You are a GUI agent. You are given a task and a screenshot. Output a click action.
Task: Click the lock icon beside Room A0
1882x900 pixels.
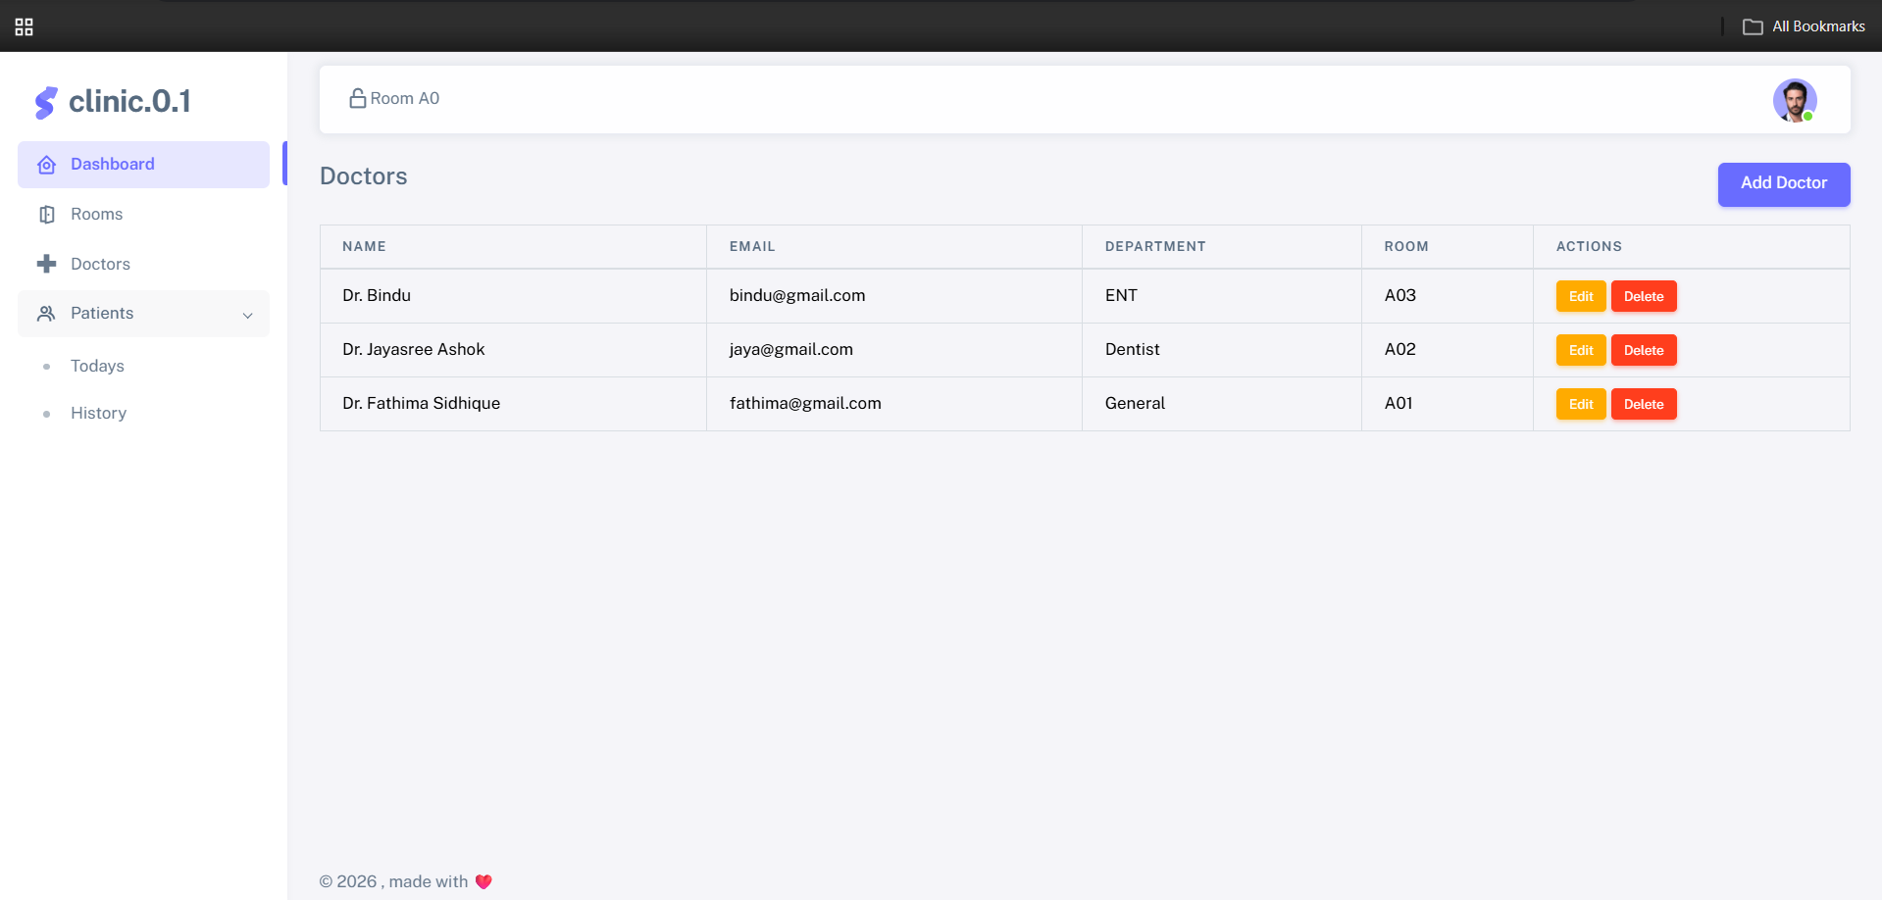(358, 98)
